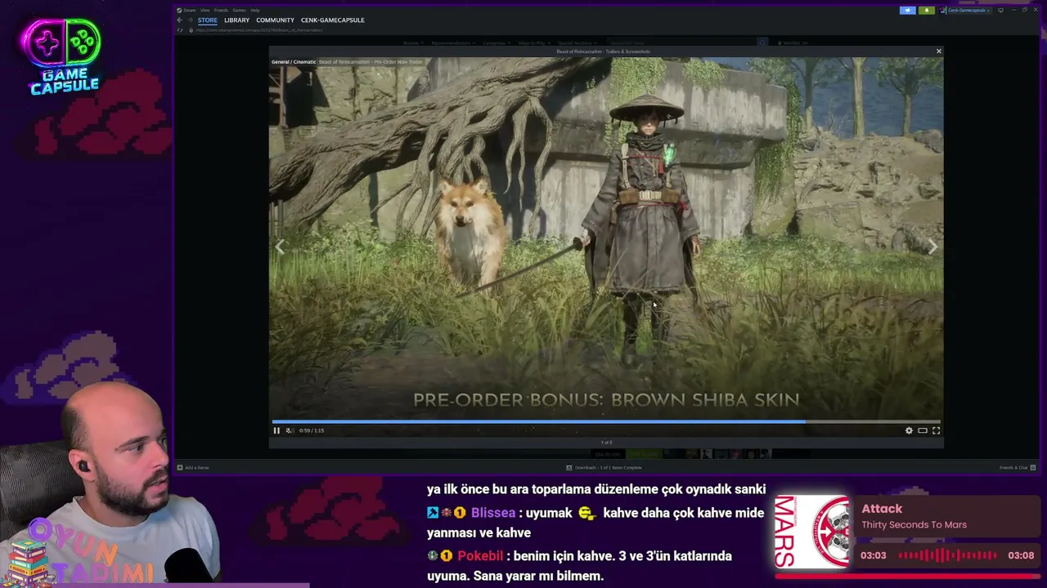Unmute the trailer volume icon
The width and height of the screenshot is (1047, 588).
point(289,430)
